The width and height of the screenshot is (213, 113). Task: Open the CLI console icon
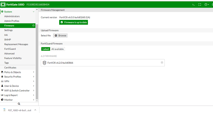tap(193, 4)
